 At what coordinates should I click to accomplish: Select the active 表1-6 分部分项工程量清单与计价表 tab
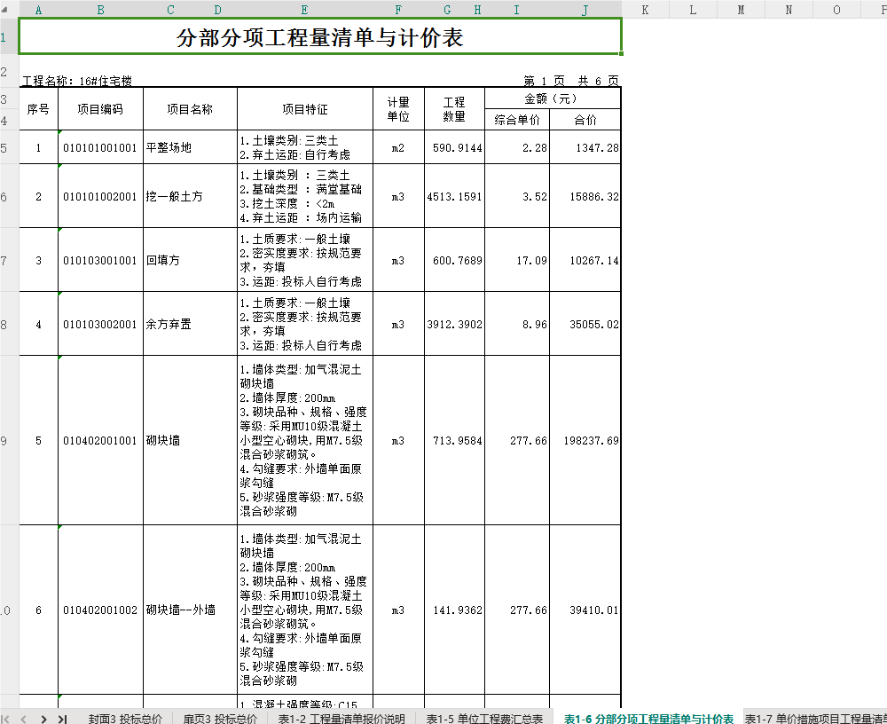click(x=648, y=719)
